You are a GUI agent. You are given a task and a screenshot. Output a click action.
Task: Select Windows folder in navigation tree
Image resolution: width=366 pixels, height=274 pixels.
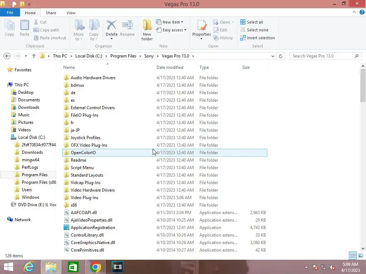coord(31,197)
